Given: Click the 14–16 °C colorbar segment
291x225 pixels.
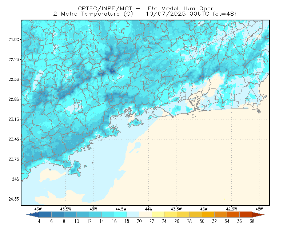Looking at the screenshot, I should [108, 214].
